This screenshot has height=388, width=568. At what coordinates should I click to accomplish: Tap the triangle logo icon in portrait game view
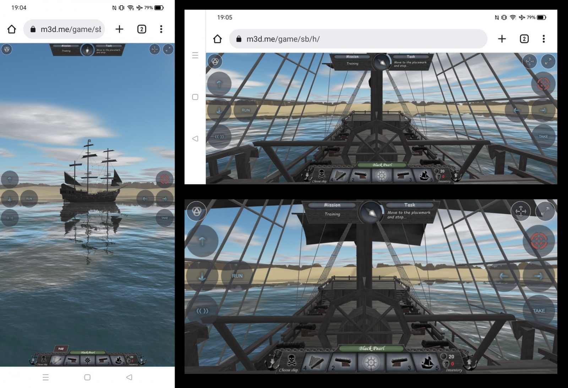coord(7,49)
